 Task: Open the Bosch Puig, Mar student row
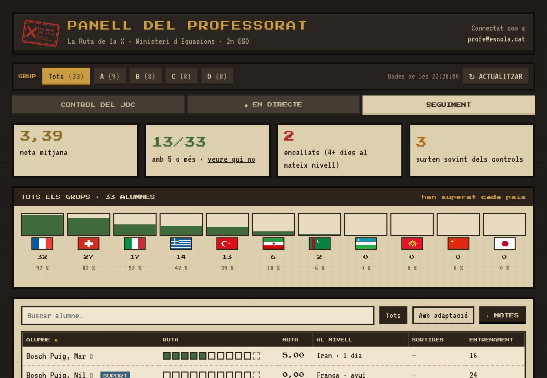(273, 356)
